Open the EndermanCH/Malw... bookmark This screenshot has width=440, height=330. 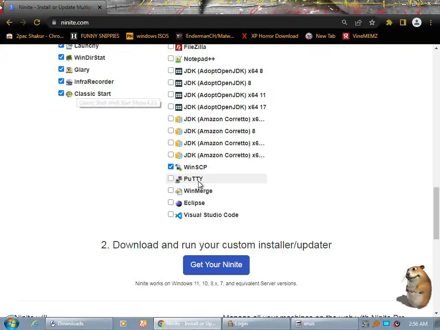coord(205,36)
